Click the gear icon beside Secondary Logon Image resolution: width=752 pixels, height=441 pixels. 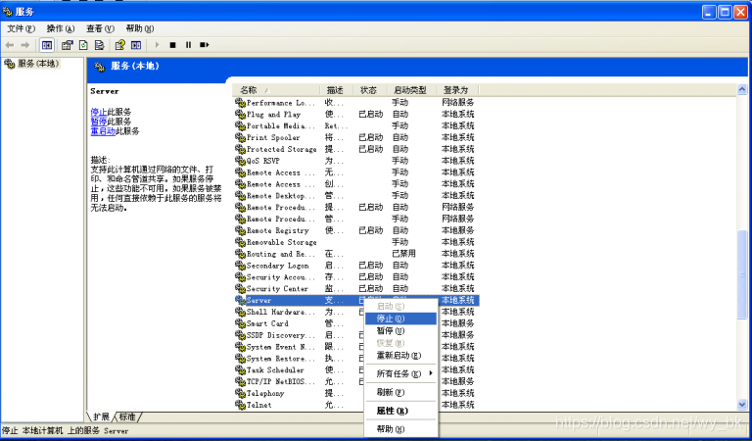[x=240, y=266]
